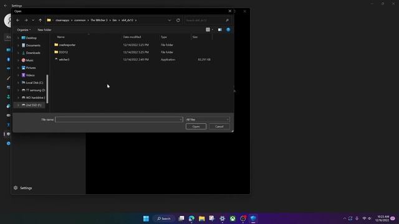This screenshot has height=224, width=399.
Task: Go forward in the Open dialog
Action: pos(26,20)
